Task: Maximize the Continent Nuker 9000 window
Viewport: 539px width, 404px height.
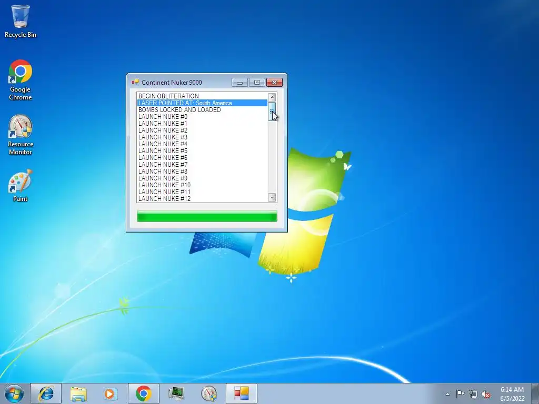Action: [257, 83]
